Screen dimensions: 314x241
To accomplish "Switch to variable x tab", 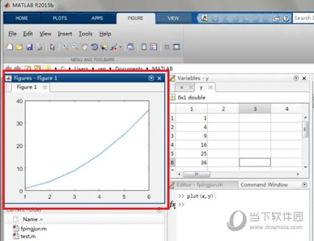I will coord(182,87).
